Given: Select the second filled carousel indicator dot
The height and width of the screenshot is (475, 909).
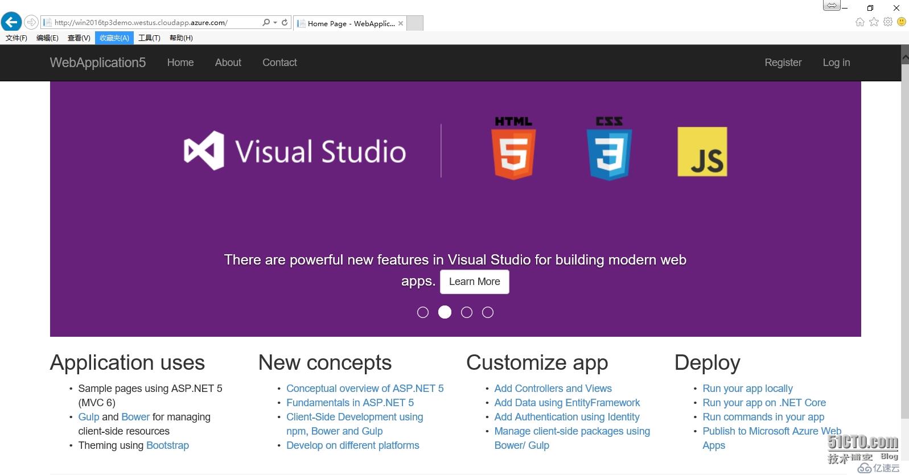Looking at the screenshot, I should pos(445,312).
